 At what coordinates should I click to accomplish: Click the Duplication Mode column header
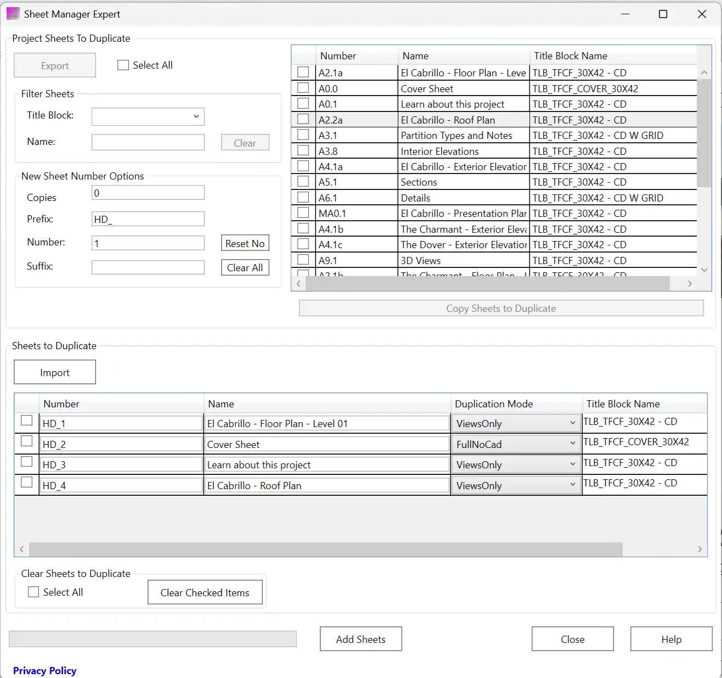point(494,404)
